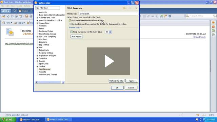Select Use the browser embedded in this client

[x=70, y=20]
